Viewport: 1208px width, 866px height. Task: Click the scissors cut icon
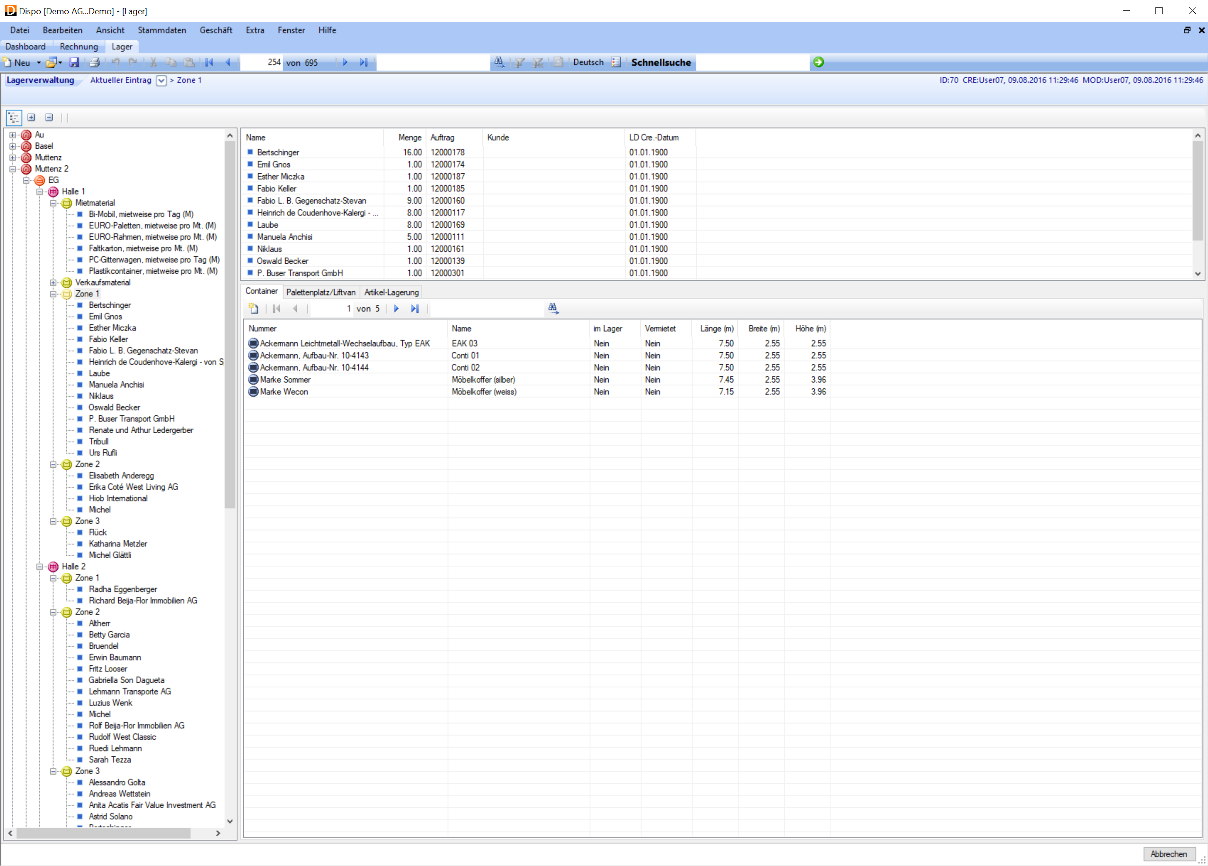pos(153,62)
